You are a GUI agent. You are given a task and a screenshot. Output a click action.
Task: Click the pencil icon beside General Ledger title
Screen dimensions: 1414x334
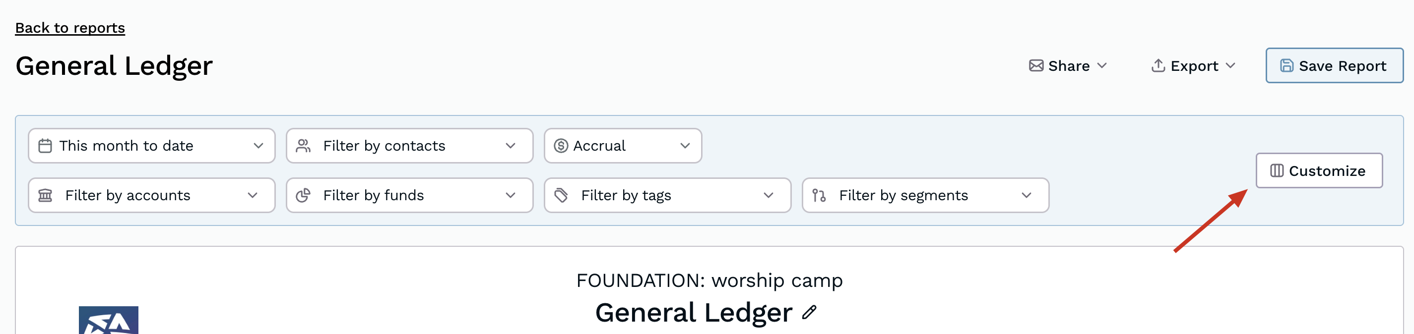click(809, 313)
